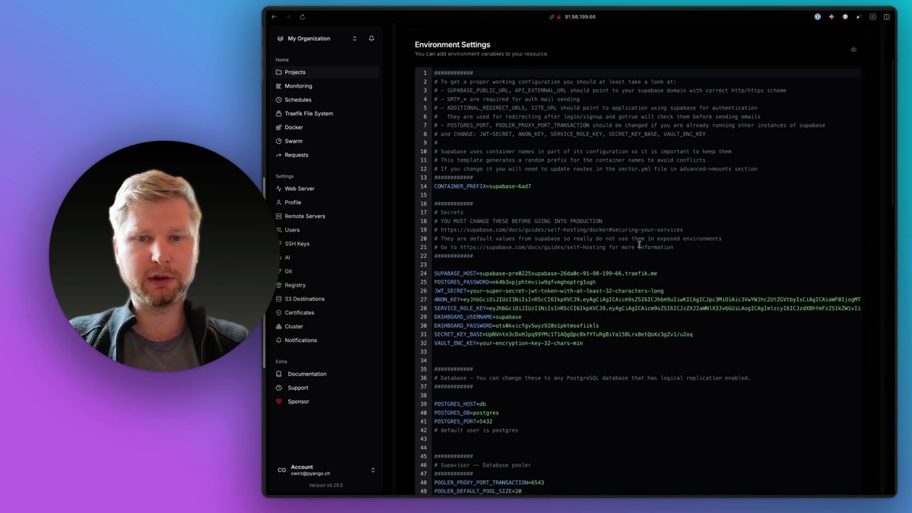Toggle environment values visibility eye icon
912x513 pixels.
point(854,50)
